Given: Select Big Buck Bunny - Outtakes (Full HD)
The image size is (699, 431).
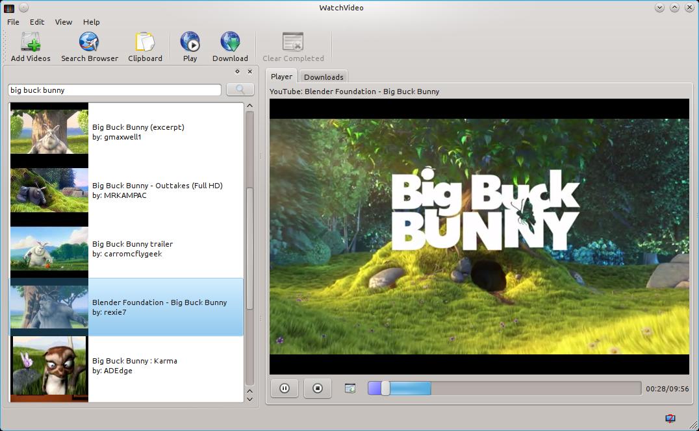Looking at the screenshot, I should tap(126, 190).
